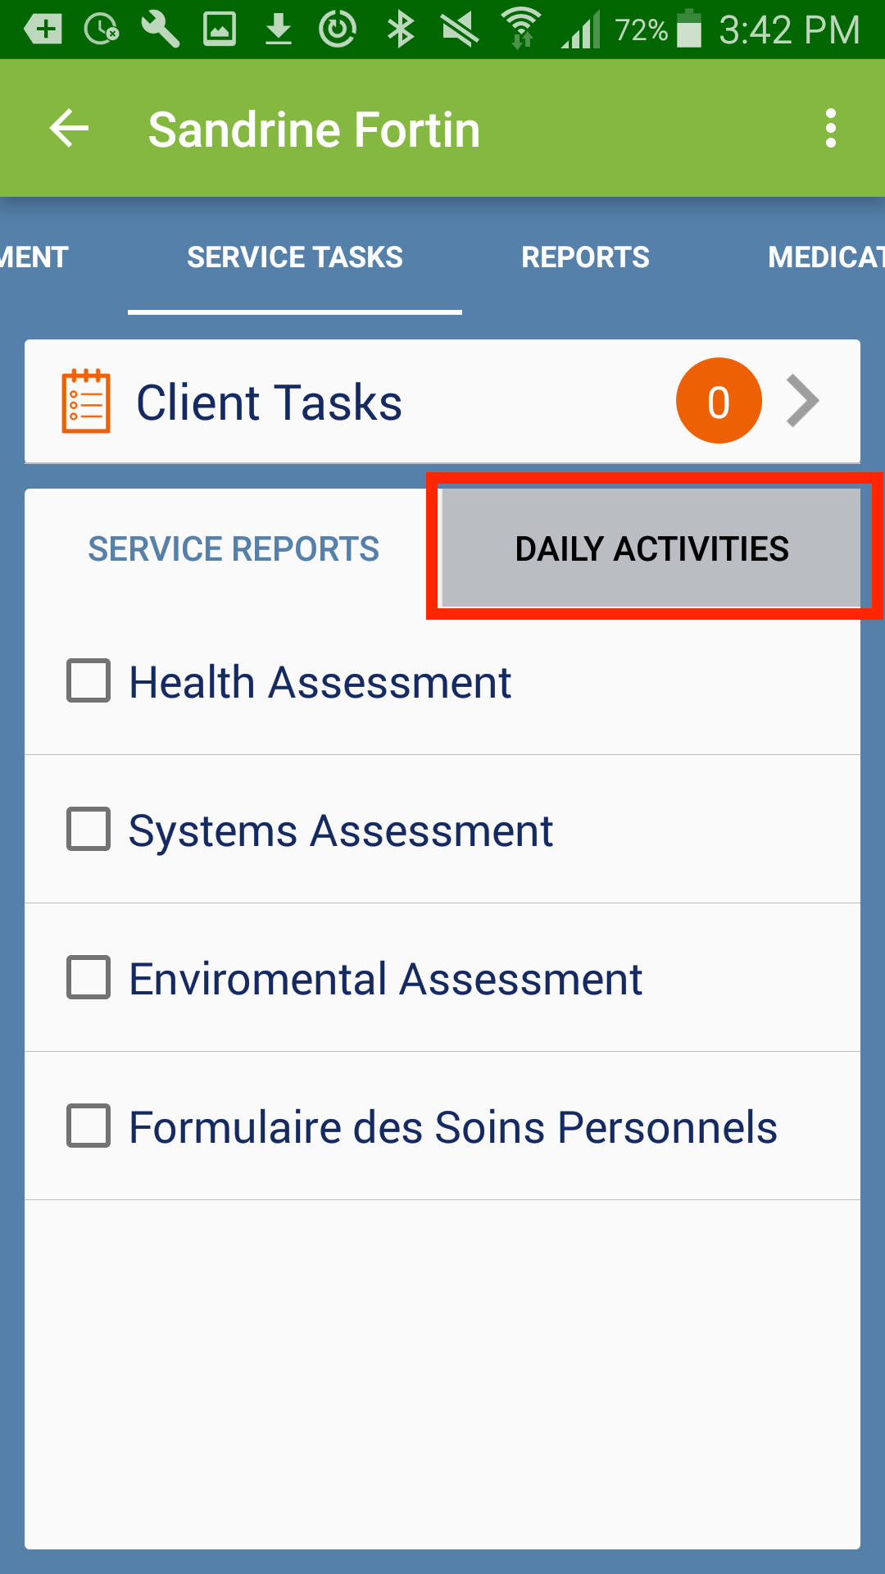
Task: Select Formulaire des Soins Personnels checkbox
Action: 88,1126
